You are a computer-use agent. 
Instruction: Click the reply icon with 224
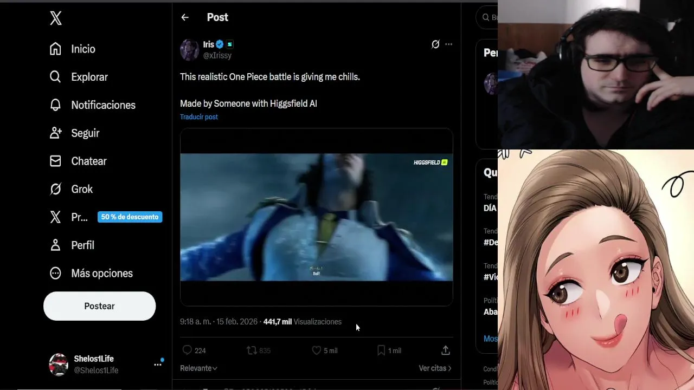(x=187, y=350)
